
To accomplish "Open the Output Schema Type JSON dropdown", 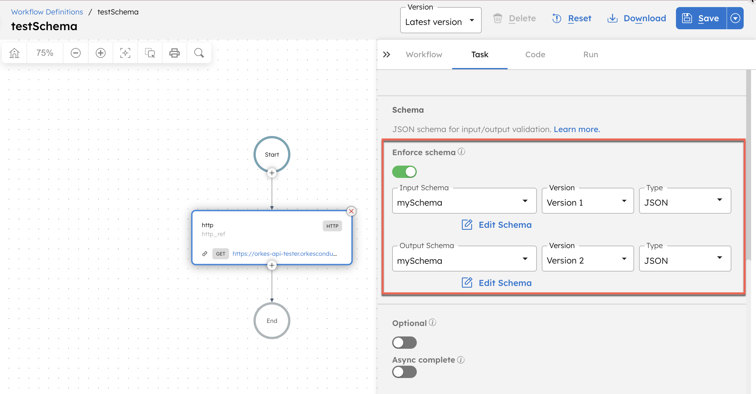I will pyautogui.click(x=685, y=259).
